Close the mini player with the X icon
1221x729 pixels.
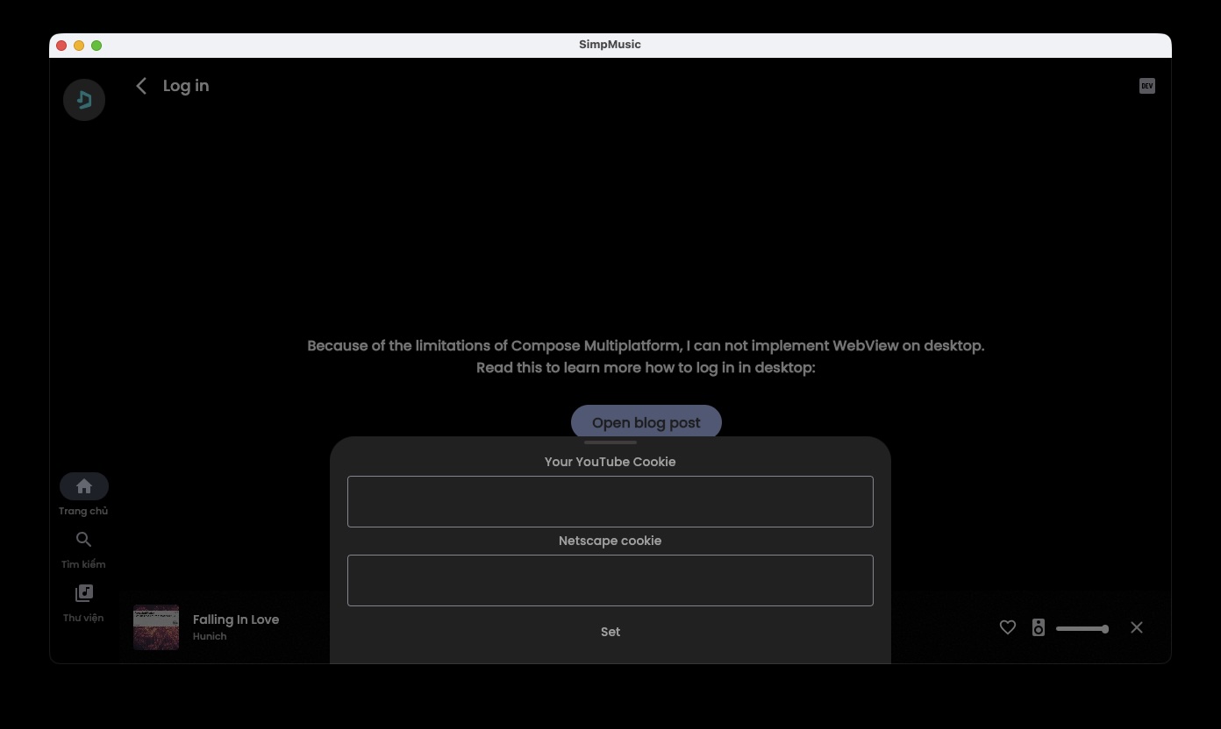[1137, 627]
